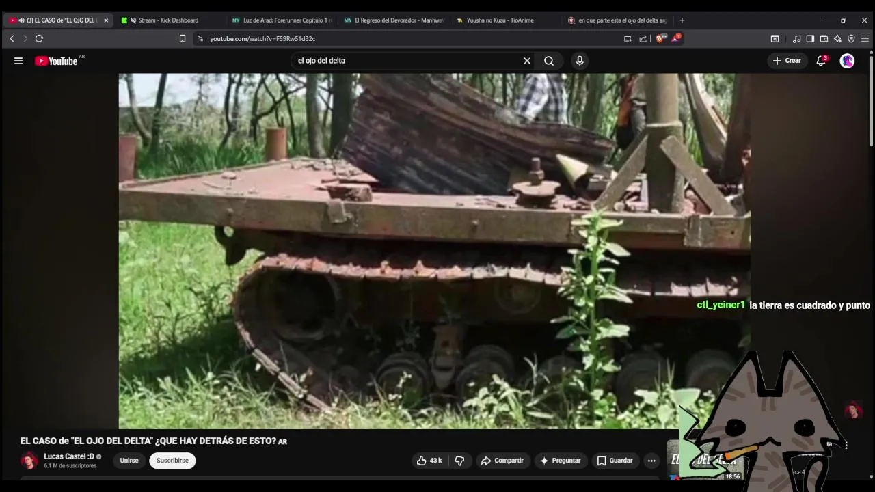875x492 pixels.
Task: Reload the page with the refresh icon
Action: click(39, 39)
